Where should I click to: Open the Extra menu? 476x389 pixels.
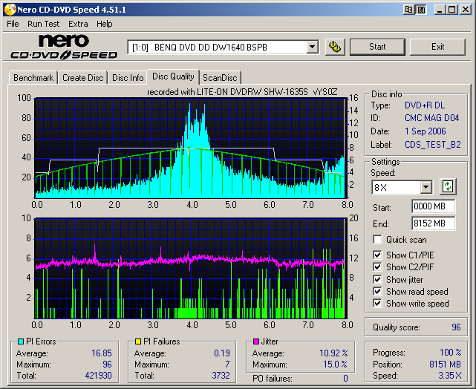78,24
